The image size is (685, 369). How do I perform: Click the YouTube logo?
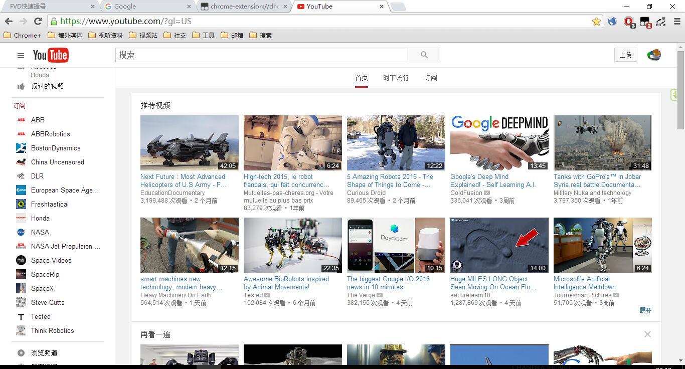51,55
